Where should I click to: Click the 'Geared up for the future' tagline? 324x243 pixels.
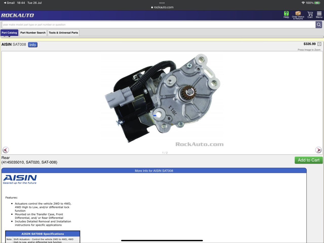[x=20, y=183]
